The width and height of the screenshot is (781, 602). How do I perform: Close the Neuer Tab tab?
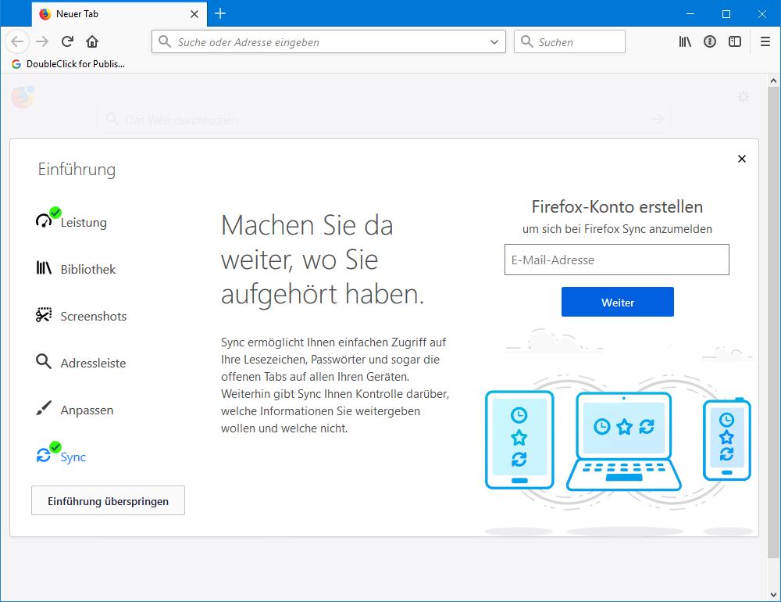tap(194, 14)
